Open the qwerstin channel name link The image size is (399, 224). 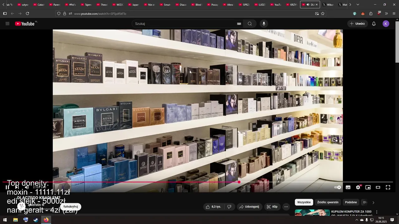34,205
